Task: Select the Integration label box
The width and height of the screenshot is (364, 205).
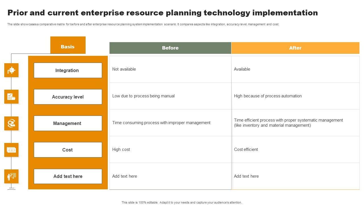Action: pos(68,70)
